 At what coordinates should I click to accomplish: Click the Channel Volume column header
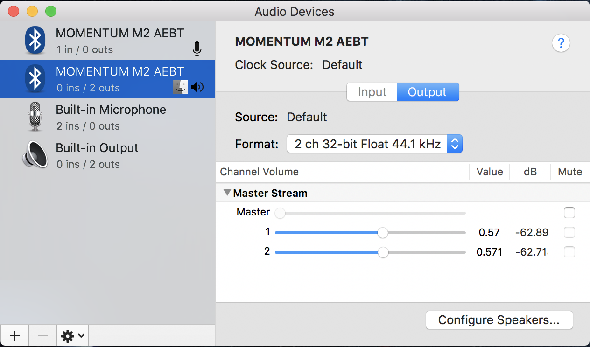(x=259, y=172)
